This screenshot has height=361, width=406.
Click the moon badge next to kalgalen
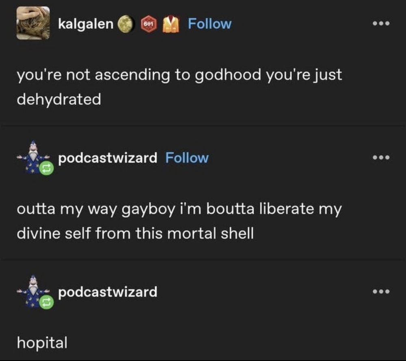pyautogui.click(x=126, y=24)
